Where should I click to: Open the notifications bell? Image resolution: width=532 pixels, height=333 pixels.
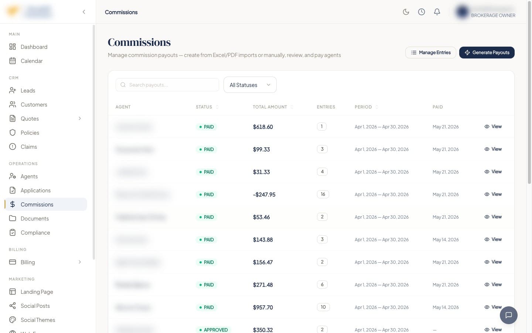tap(437, 12)
